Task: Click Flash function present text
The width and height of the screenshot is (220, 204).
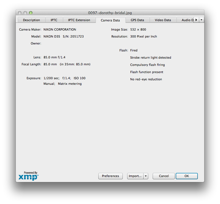Action: (147, 72)
